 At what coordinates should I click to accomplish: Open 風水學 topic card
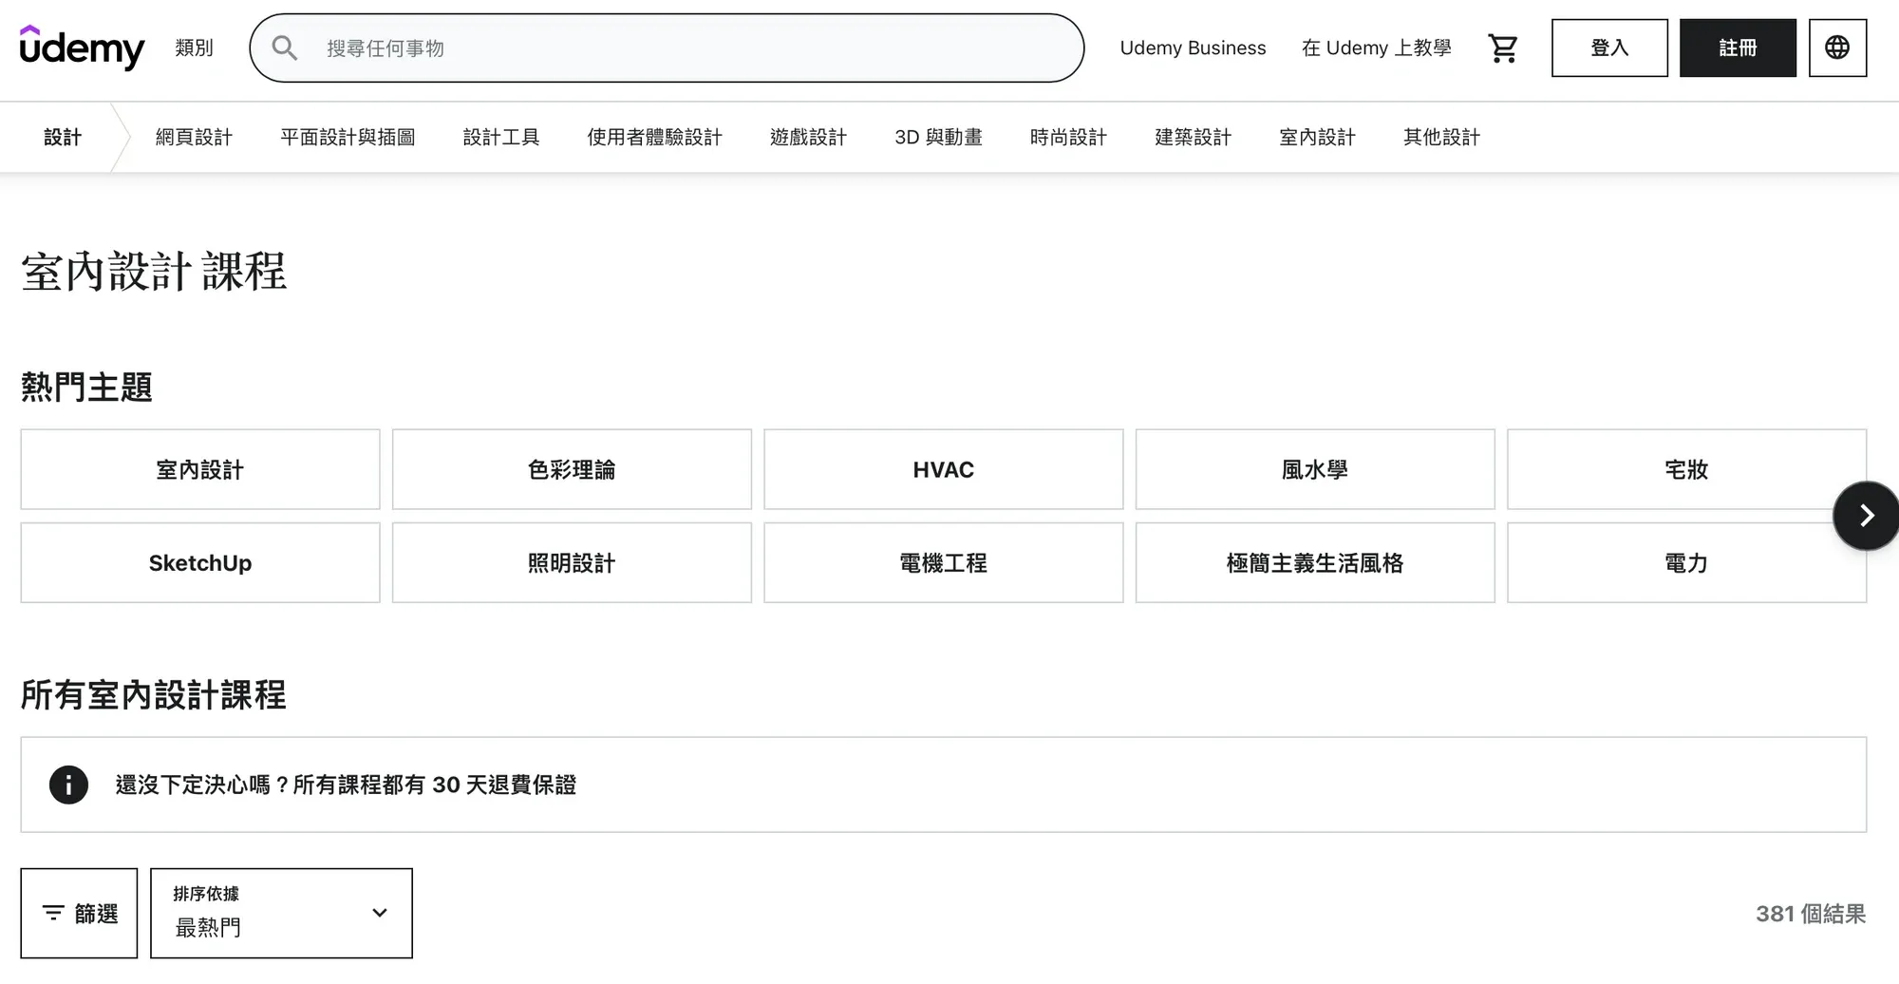[x=1315, y=469]
